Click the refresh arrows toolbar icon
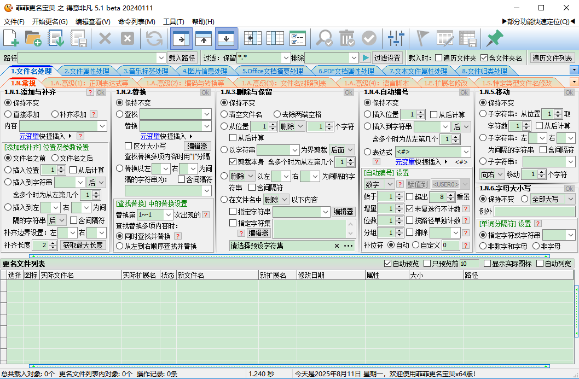 pyautogui.click(x=154, y=38)
